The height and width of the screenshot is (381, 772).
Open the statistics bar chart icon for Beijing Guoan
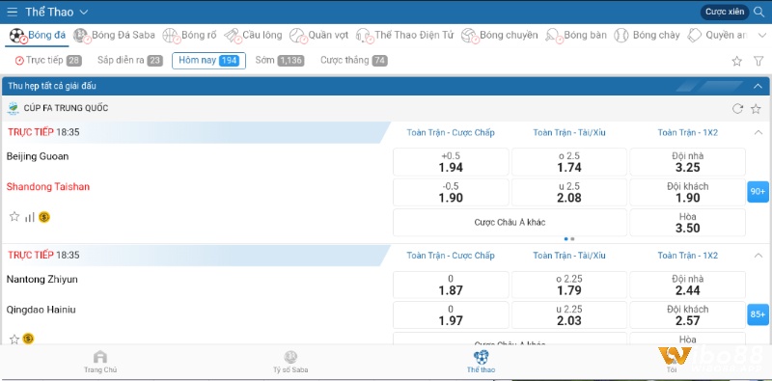(x=30, y=217)
